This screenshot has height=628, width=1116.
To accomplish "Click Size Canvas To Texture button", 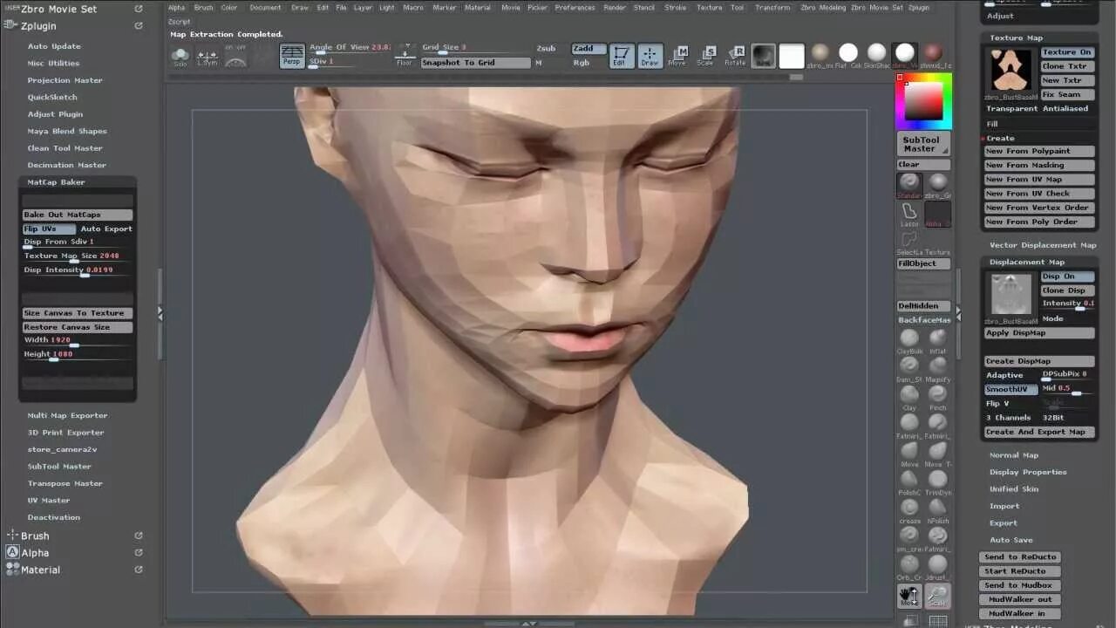I will 78,313.
